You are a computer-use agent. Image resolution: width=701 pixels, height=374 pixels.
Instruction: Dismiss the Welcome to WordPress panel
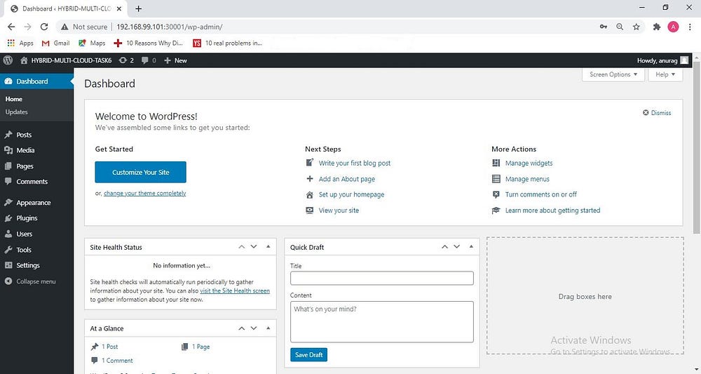click(x=657, y=113)
